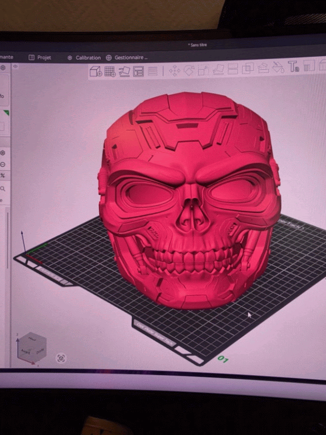Pick the Seam painting tool
Viewport: 326px width, 435px height.
tap(278, 67)
